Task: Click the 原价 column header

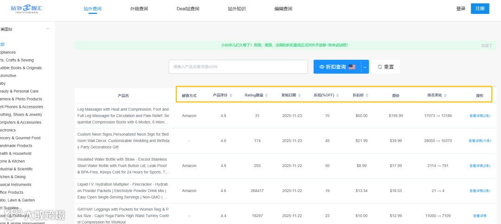Action: (396, 96)
